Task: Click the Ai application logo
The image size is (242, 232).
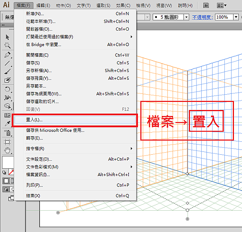Action: (x=6, y=4)
